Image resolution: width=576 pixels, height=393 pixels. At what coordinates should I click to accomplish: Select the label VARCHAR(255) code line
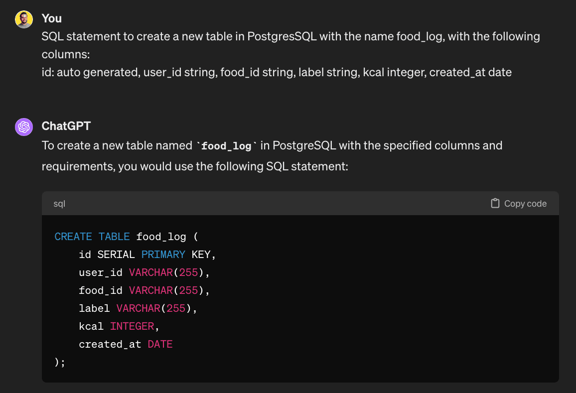[x=138, y=308]
